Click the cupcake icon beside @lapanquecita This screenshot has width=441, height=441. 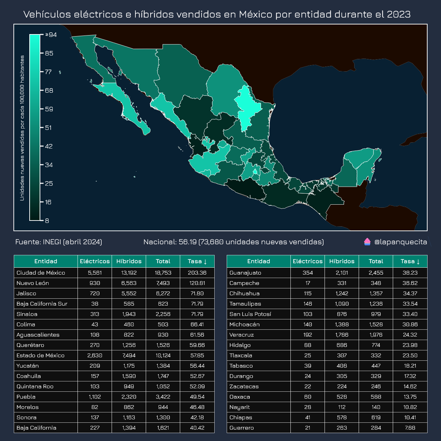(367, 242)
